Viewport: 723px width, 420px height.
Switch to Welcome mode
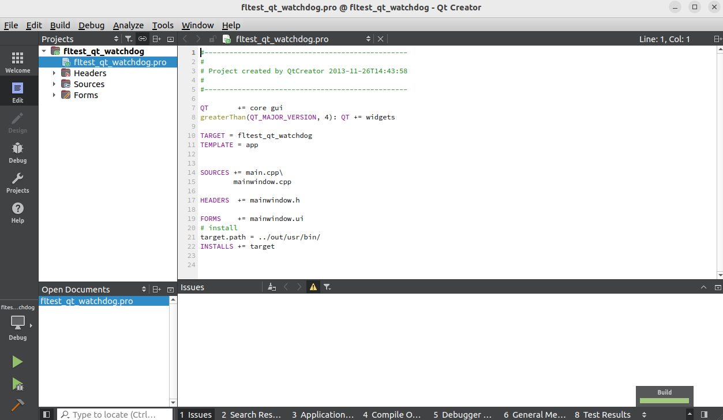click(18, 62)
